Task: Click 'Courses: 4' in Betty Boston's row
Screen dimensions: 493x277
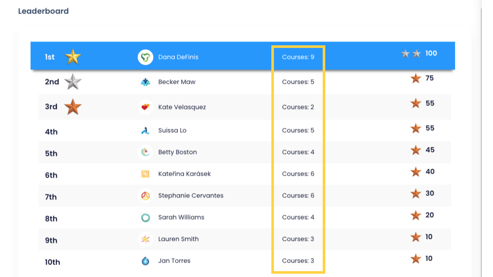Action: click(x=298, y=152)
